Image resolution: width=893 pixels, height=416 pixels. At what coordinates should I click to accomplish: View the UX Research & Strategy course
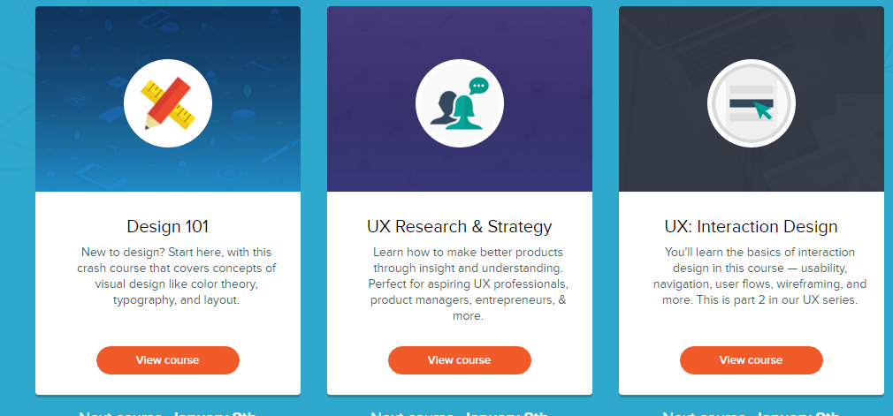tap(460, 360)
